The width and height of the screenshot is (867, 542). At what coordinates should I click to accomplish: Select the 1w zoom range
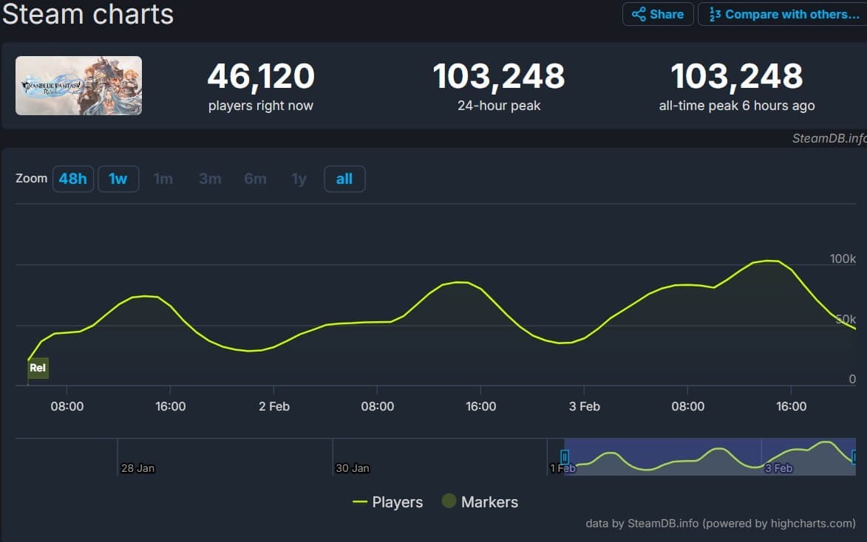tap(118, 179)
